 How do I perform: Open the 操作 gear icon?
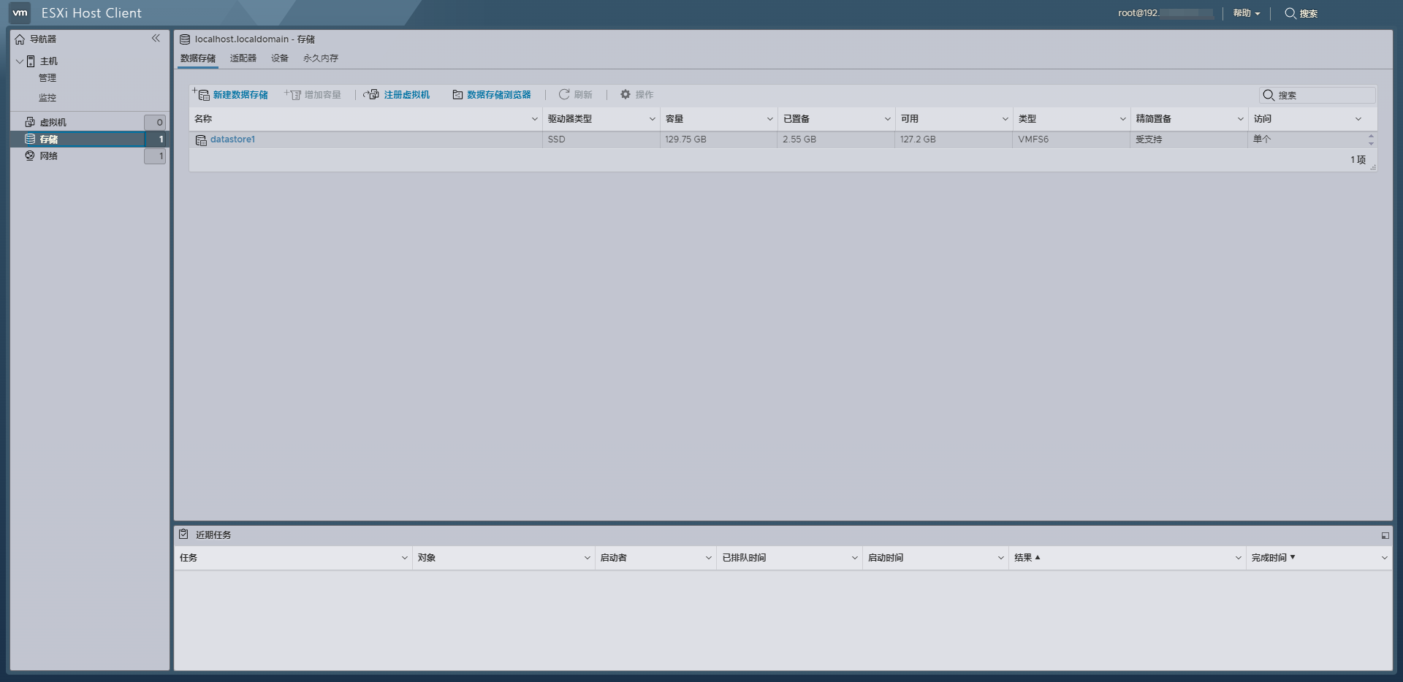[625, 94]
